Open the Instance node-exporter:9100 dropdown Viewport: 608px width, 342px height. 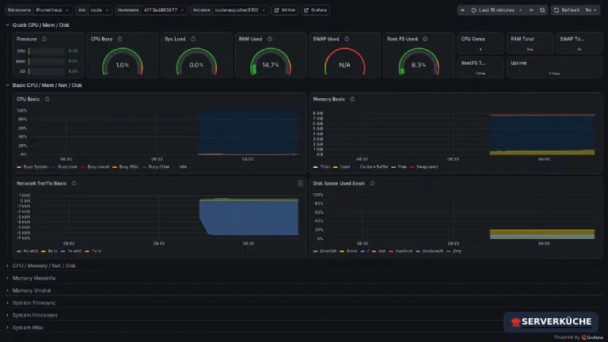click(240, 10)
